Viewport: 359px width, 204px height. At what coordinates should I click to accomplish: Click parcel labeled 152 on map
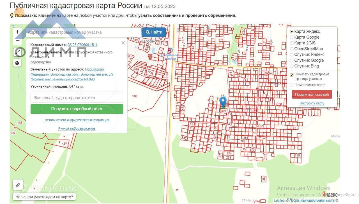pos(265,156)
